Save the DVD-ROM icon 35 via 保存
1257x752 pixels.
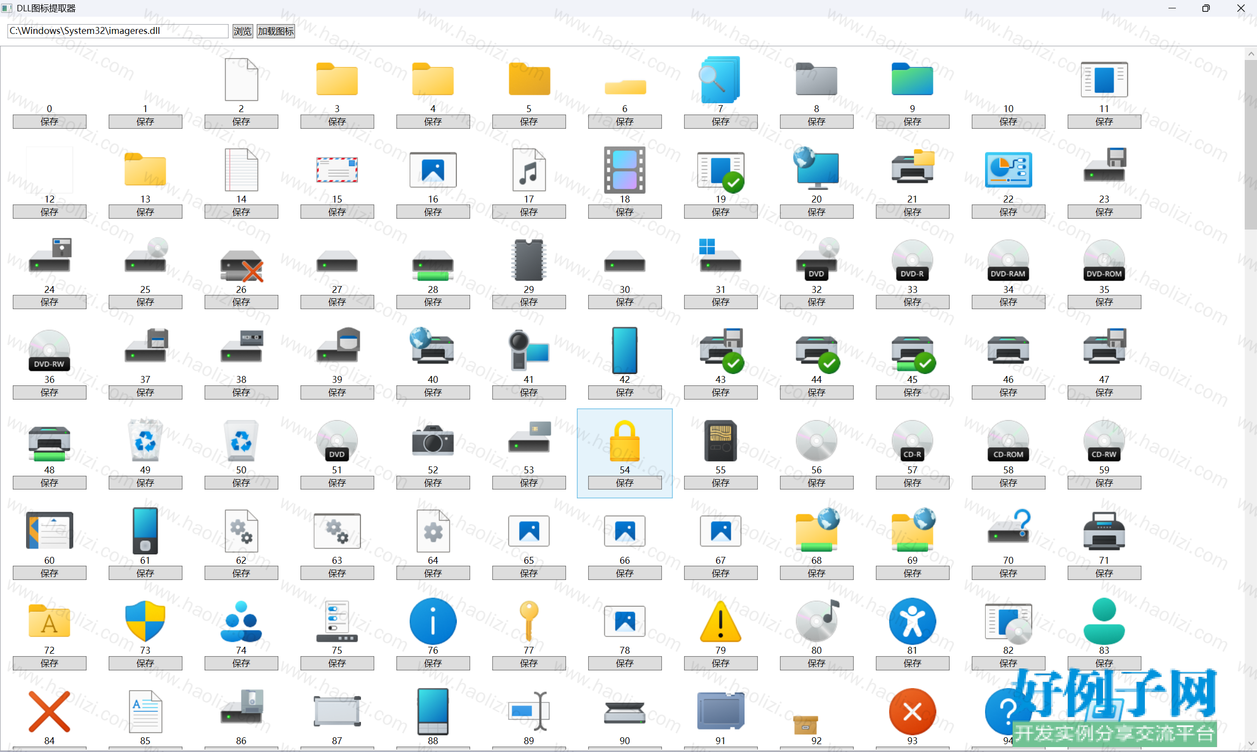(x=1104, y=302)
